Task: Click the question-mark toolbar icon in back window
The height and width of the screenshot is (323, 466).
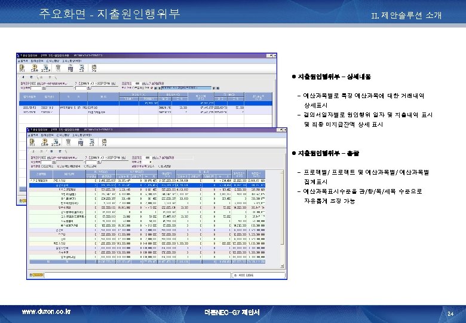Action: (x=35, y=68)
